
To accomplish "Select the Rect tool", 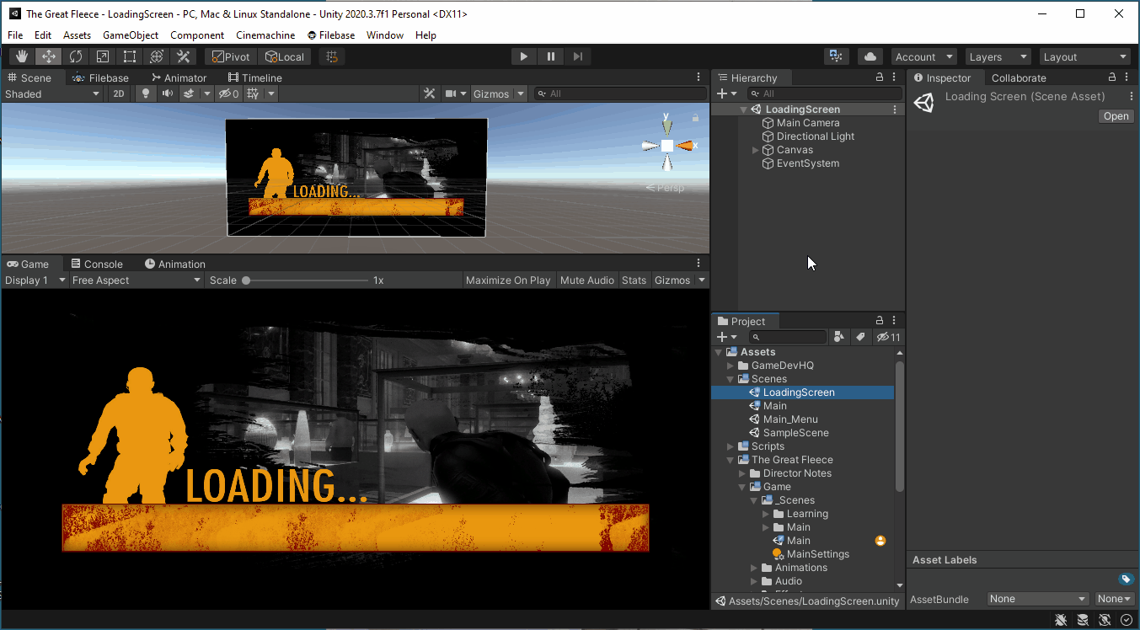I will (130, 56).
